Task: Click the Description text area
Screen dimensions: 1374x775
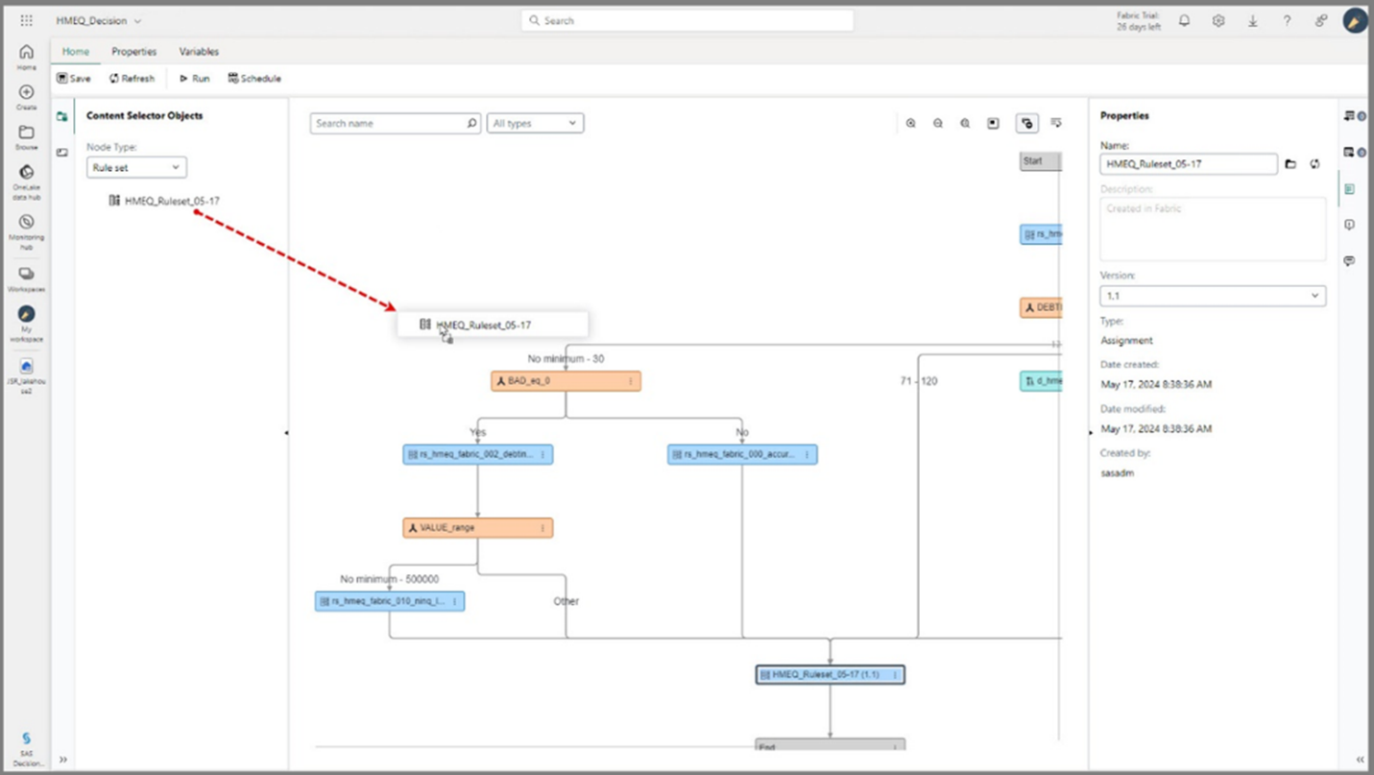Action: 1213,229
